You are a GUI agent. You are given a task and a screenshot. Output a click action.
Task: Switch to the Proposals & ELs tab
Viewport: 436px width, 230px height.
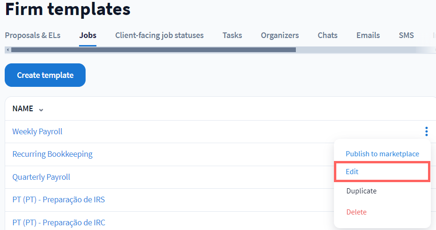(x=32, y=35)
